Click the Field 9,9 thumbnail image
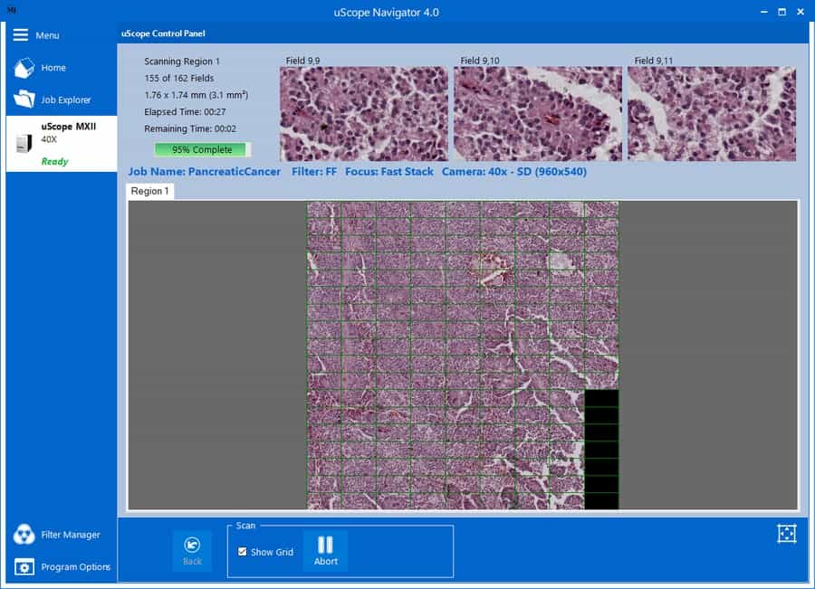This screenshot has height=589, width=815. [x=364, y=114]
